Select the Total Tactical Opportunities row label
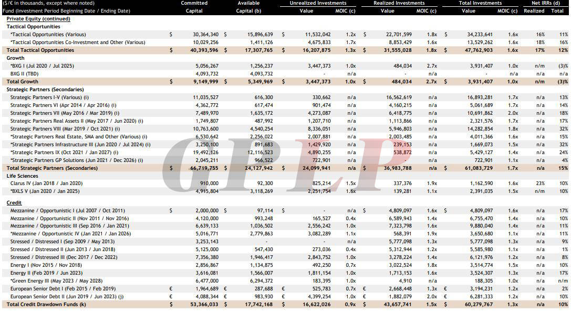Image resolution: width=571 pixels, height=314 pixels. [x=40, y=50]
